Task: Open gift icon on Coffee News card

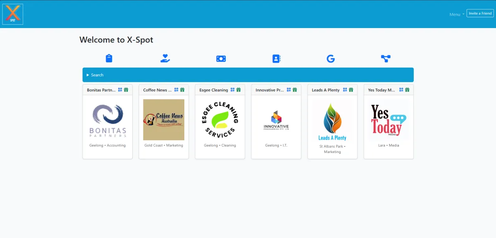Action: point(182,90)
